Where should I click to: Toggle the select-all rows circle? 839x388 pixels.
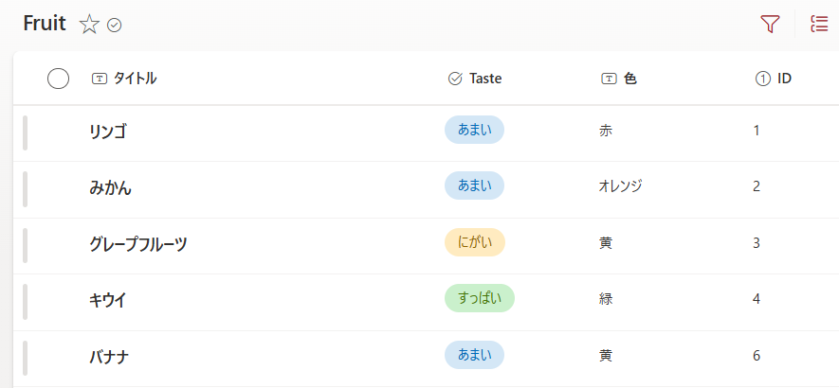[58, 79]
